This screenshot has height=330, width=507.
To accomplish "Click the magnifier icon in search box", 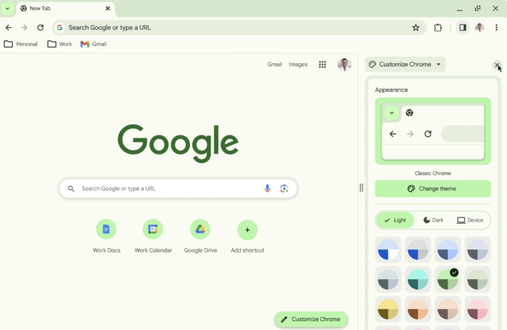I will coord(71,189).
